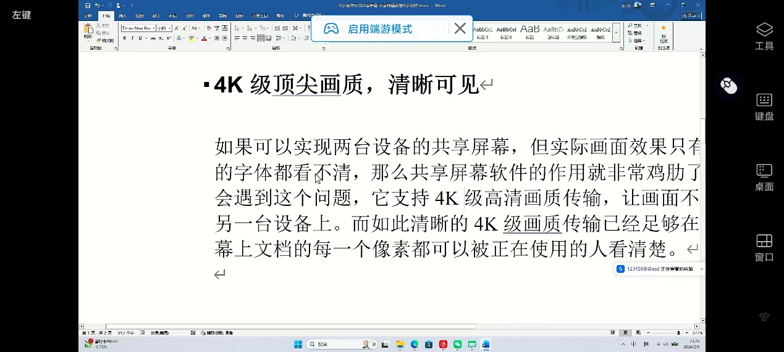This screenshot has height=352, width=784.
Task: Open the Window option on right sidebar
Action: pos(764,248)
